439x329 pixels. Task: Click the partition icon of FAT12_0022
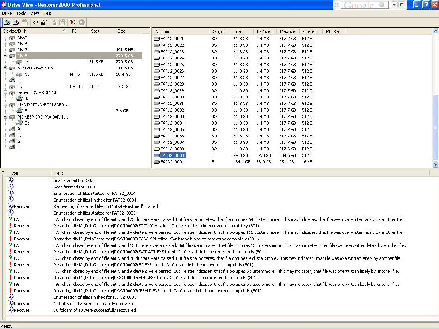(157, 45)
